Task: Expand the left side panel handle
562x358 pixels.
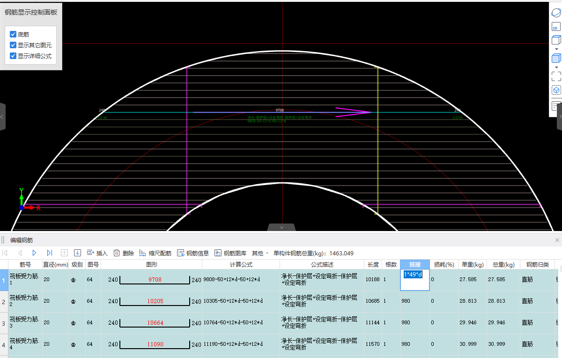Action: (2, 117)
